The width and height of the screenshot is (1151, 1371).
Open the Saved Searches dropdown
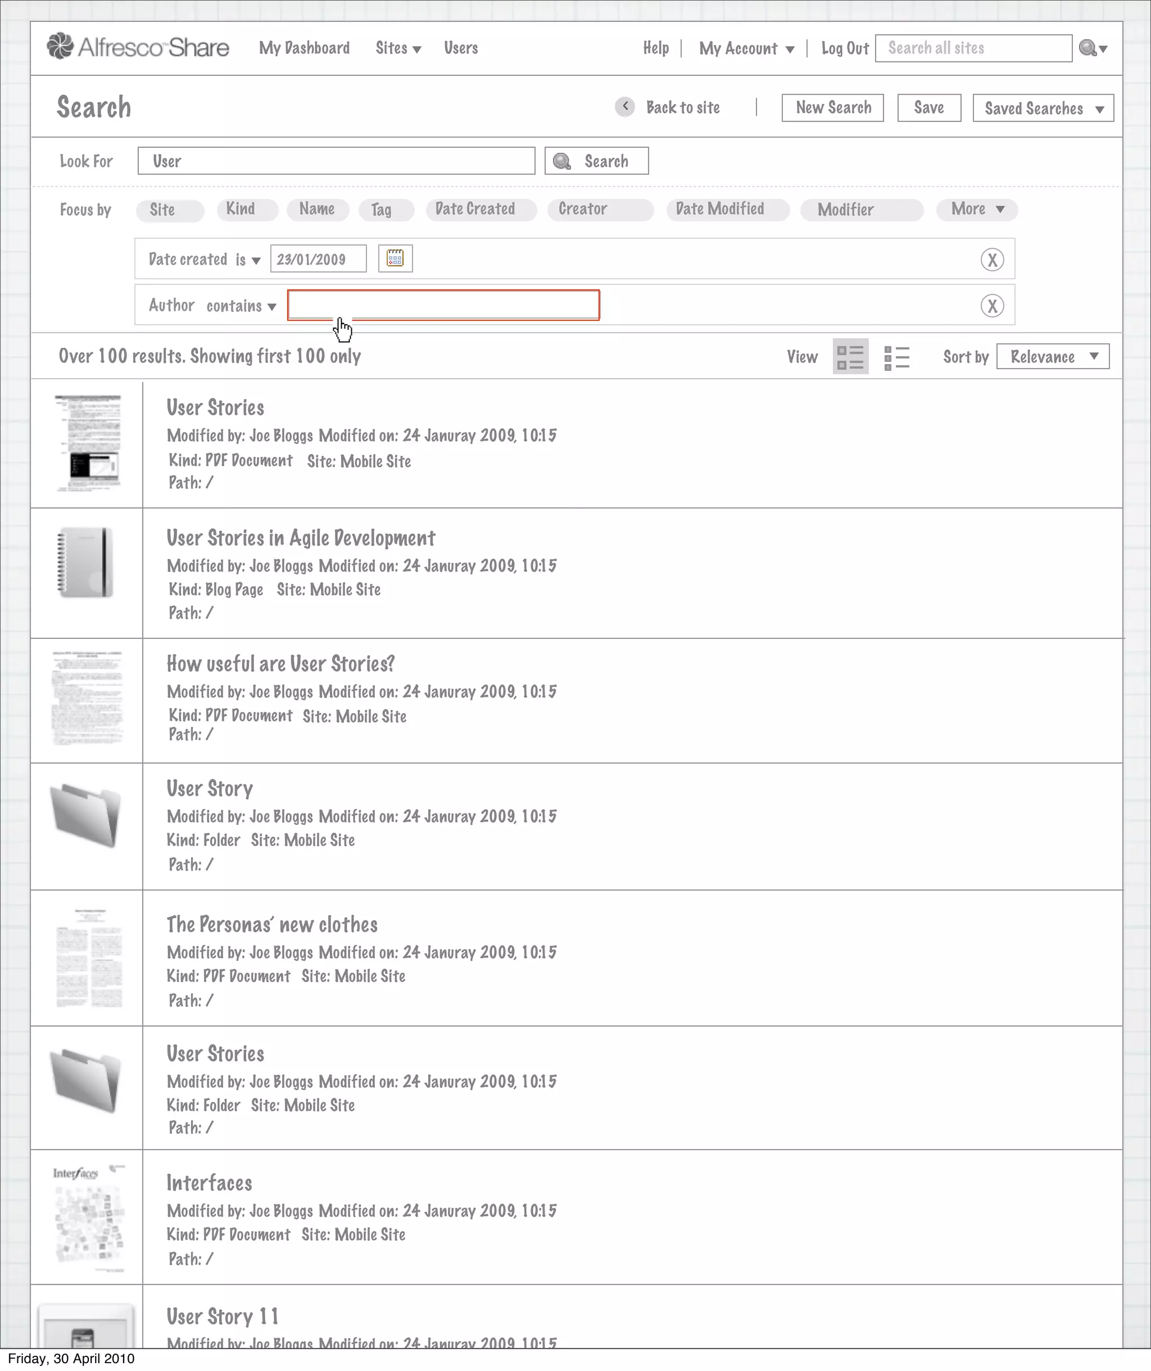click(1043, 108)
